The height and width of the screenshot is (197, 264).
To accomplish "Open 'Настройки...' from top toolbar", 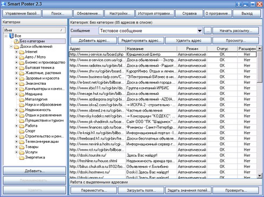I will pyautogui.click(x=120, y=13).
